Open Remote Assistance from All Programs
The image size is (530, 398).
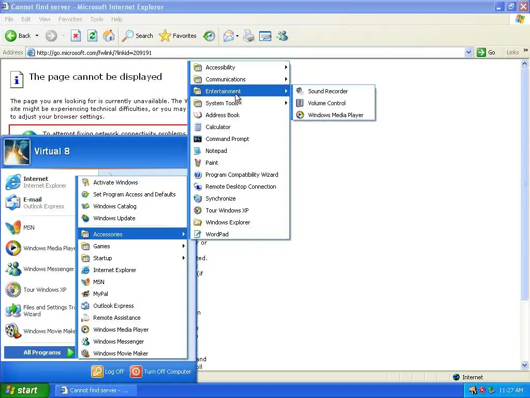pos(132,318)
